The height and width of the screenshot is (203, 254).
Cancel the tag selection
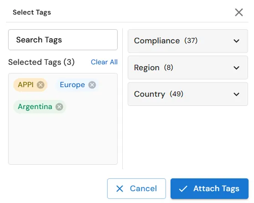click(136, 188)
